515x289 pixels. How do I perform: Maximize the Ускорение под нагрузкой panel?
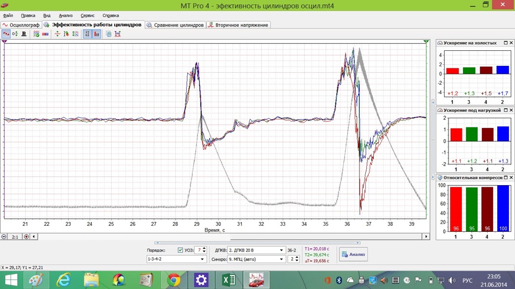pos(505,110)
